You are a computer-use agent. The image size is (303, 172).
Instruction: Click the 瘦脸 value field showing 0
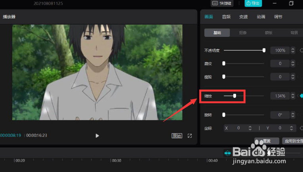[280, 77]
